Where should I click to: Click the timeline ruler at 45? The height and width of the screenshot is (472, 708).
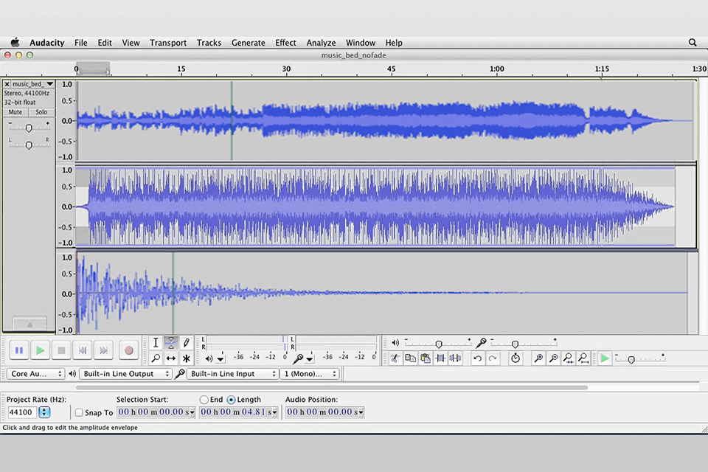tap(392, 69)
